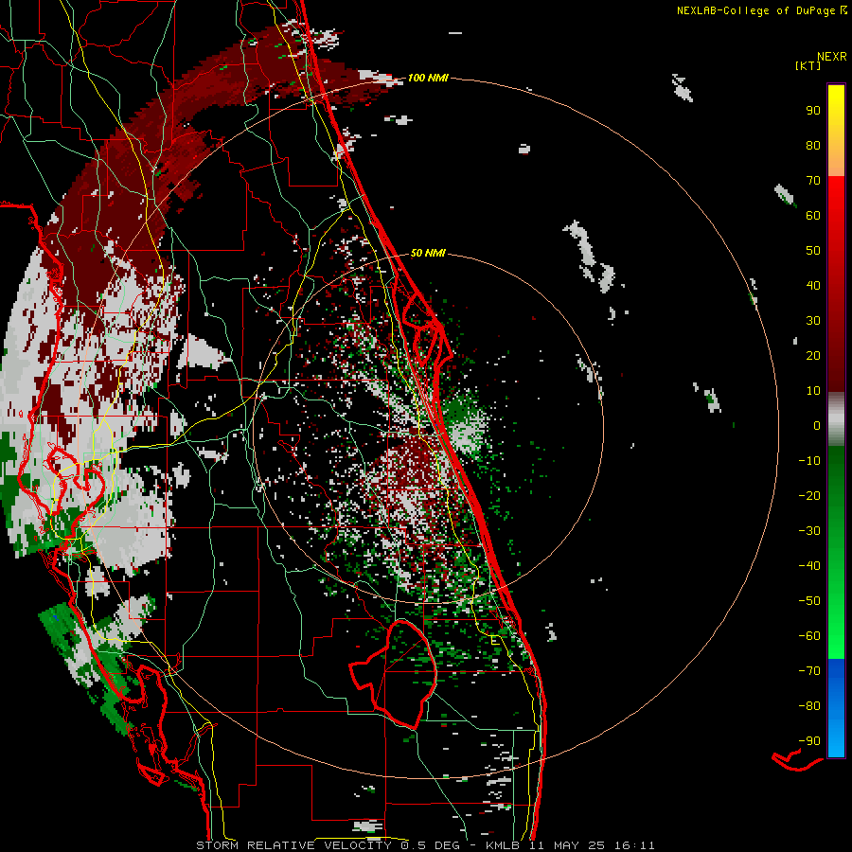
Task: Click the -90 value on the velocity scale
Action: (x=809, y=740)
